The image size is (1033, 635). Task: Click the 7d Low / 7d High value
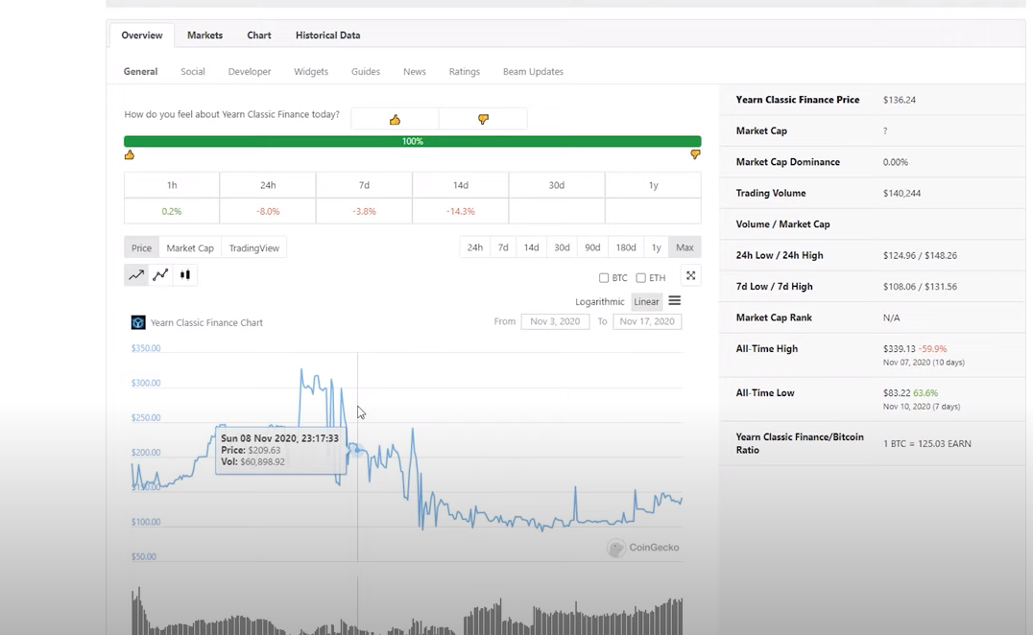920,286
